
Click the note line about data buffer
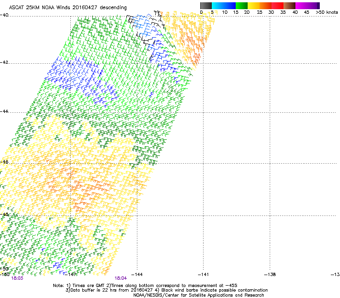(x=166, y=290)
